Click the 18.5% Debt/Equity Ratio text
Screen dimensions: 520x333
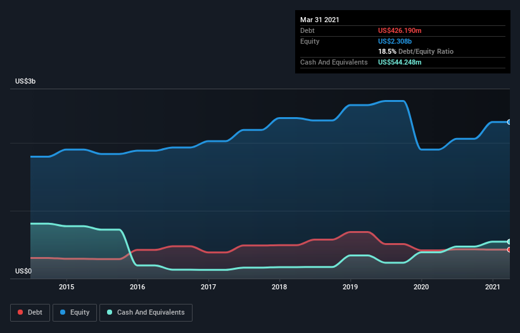click(x=416, y=51)
